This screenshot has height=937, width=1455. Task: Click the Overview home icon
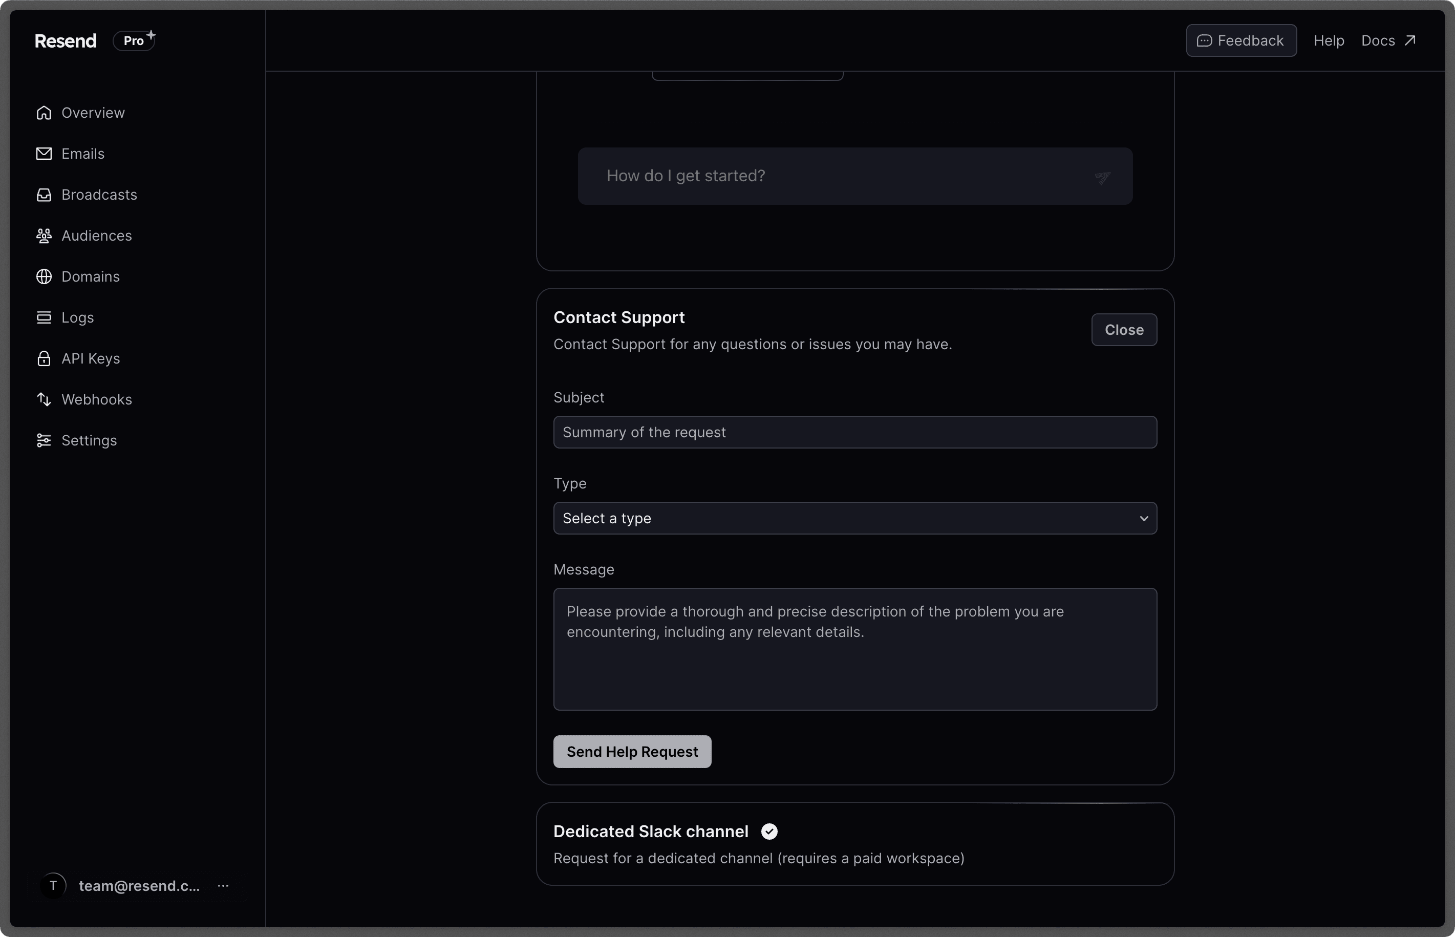44,113
